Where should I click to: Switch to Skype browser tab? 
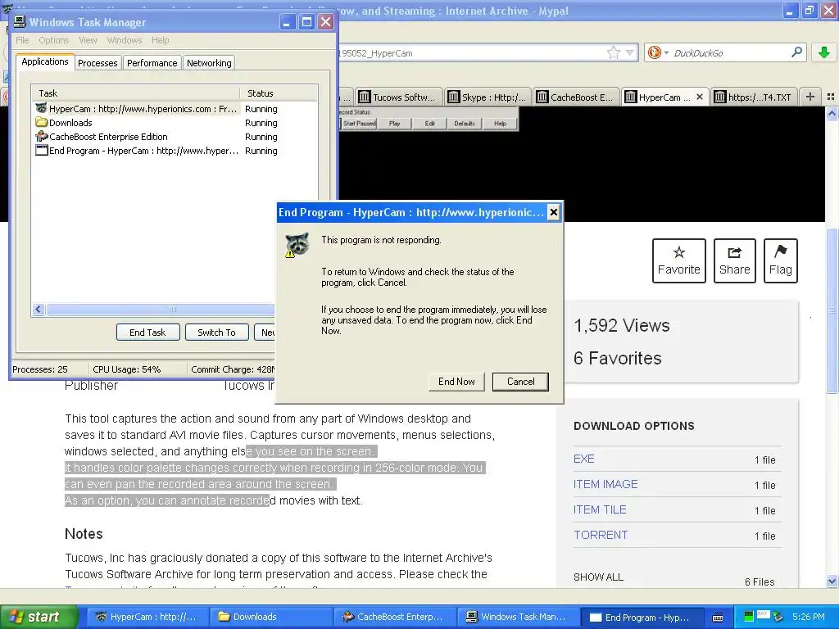pyautogui.click(x=487, y=97)
